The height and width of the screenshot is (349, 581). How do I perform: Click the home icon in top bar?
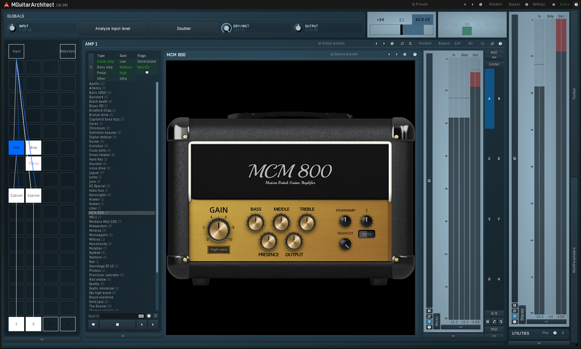[553, 4]
